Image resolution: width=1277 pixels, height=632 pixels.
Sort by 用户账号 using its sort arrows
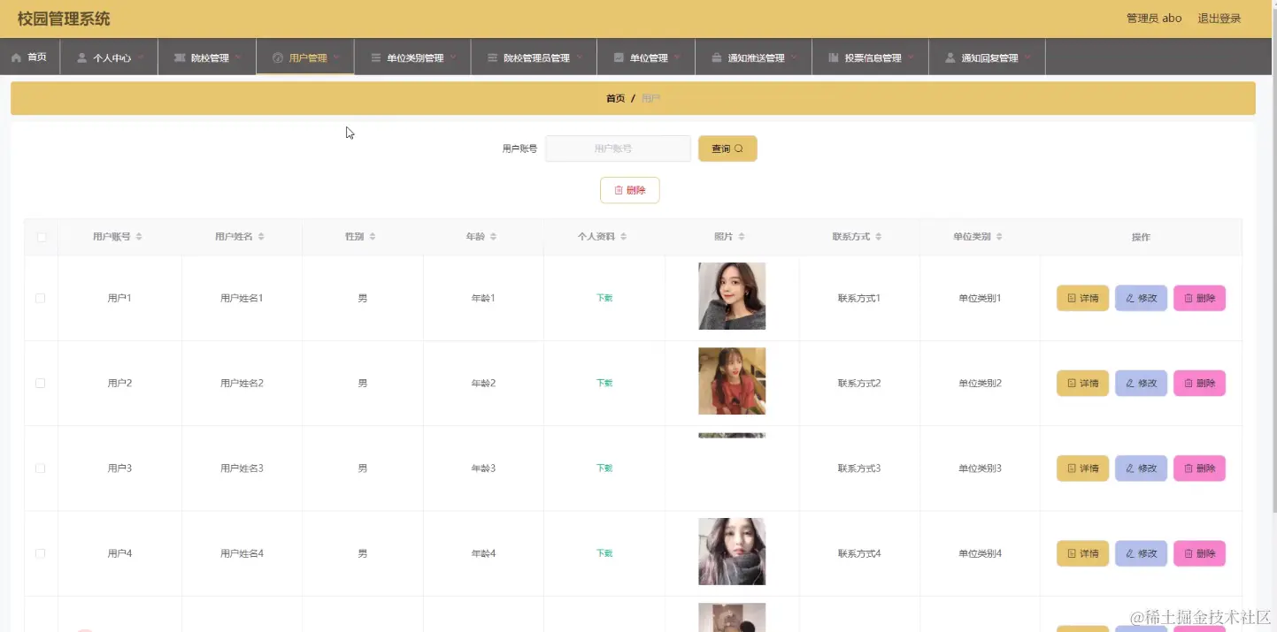point(139,237)
